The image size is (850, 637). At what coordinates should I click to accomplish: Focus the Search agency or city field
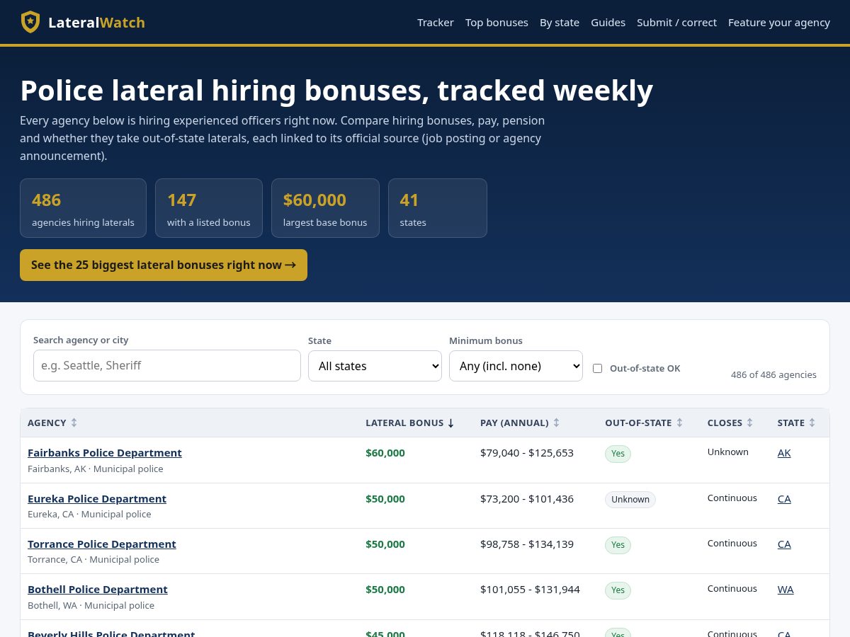click(x=167, y=365)
